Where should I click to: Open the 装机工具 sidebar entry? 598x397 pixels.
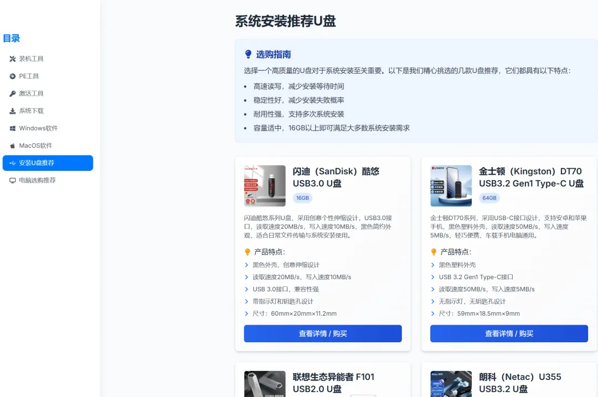coord(48,59)
